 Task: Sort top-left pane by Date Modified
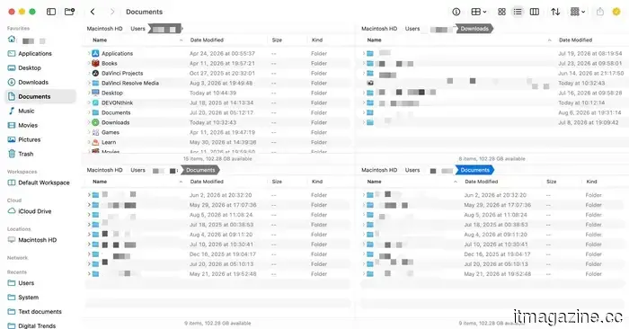pyautogui.click(x=207, y=40)
